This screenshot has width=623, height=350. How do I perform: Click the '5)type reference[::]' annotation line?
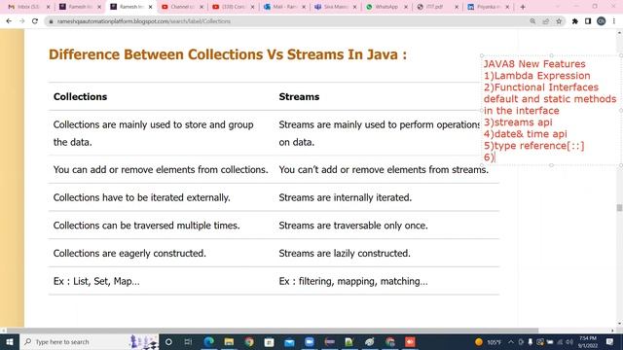point(534,146)
